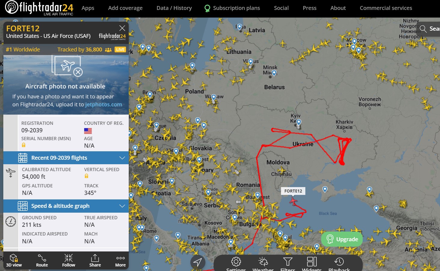Viewport: 440px width, 271px height.
Task: Follow the jetphotos.com link
Action: 103,104
